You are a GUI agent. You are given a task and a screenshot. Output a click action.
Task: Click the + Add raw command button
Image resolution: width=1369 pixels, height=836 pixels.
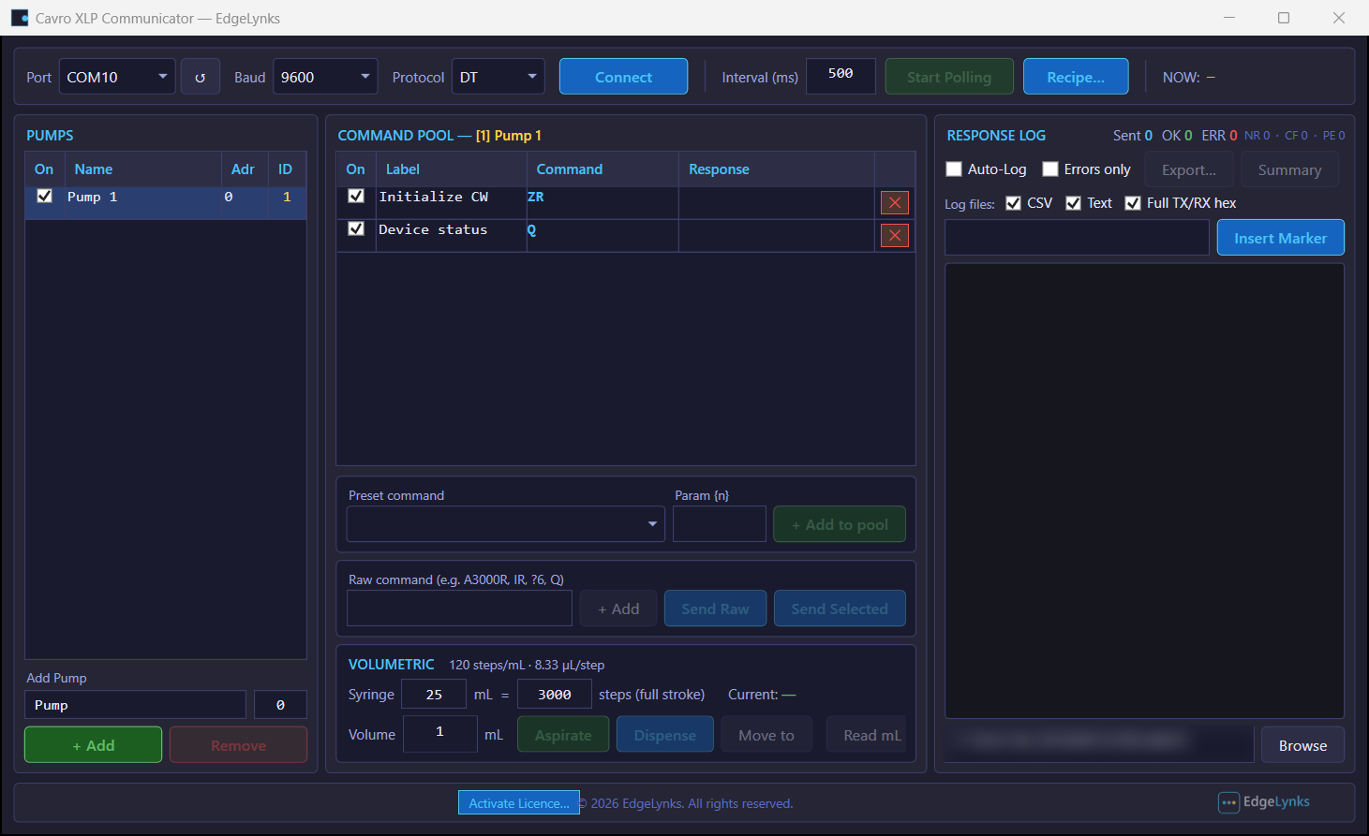pyautogui.click(x=618, y=609)
